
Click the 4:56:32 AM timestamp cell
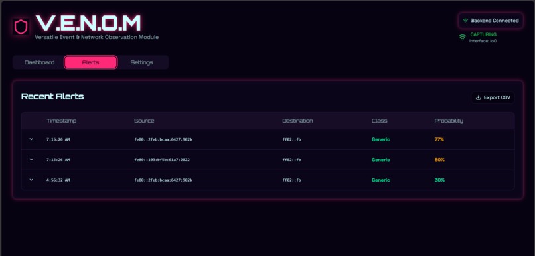(x=58, y=180)
